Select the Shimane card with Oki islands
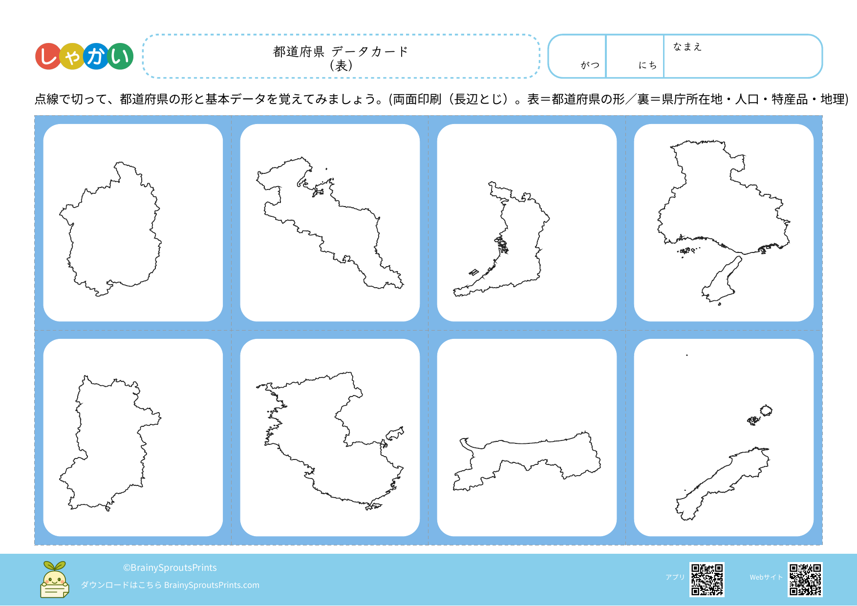The height and width of the screenshot is (606, 857). tap(724, 438)
